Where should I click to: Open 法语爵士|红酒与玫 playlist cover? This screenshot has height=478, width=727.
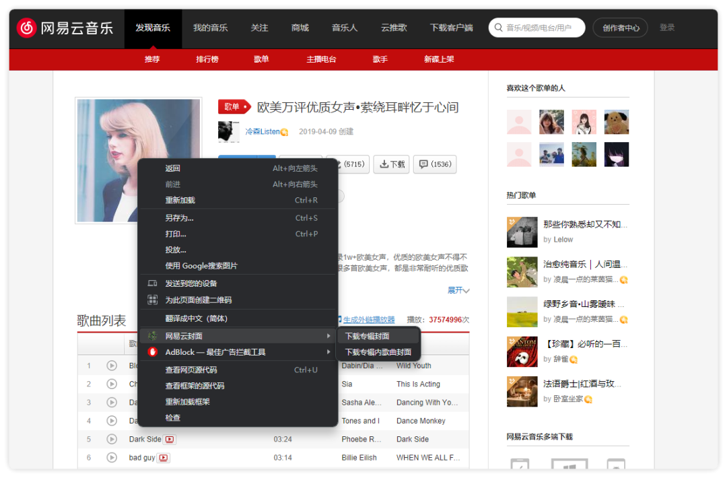[522, 392]
